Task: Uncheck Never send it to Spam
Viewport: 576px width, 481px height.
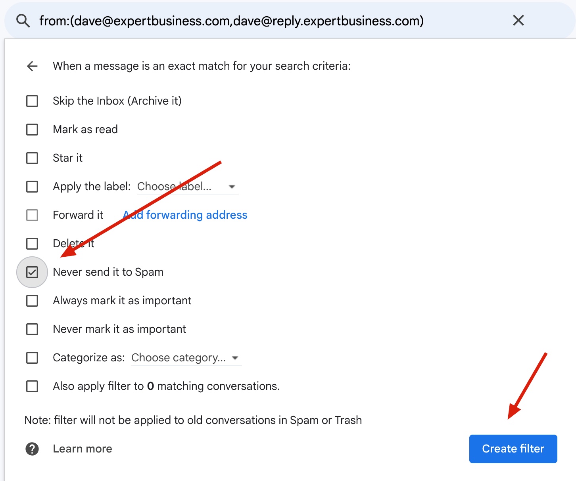Action: pyautogui.click(x=32, y=272)
